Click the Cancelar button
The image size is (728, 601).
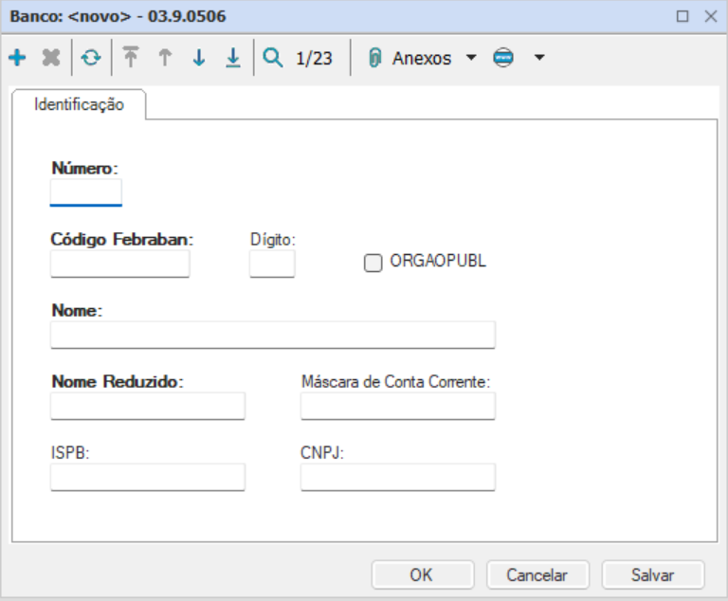pos(537,575)
